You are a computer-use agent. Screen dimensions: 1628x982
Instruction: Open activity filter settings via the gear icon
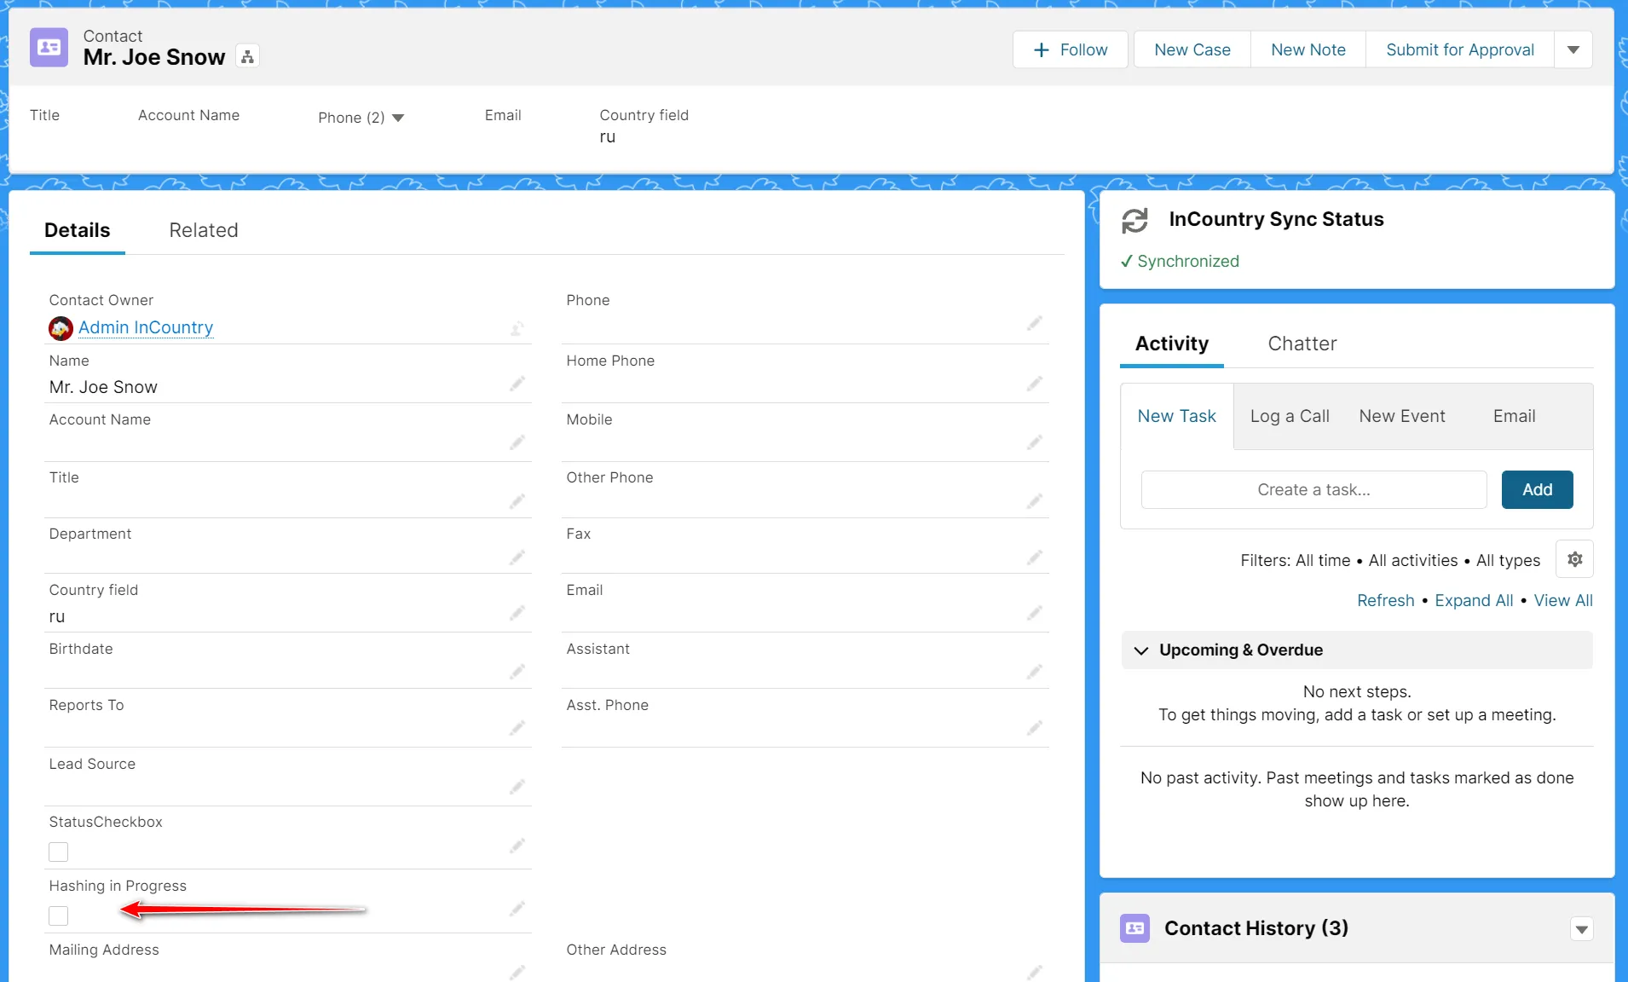click(1573, 559)
